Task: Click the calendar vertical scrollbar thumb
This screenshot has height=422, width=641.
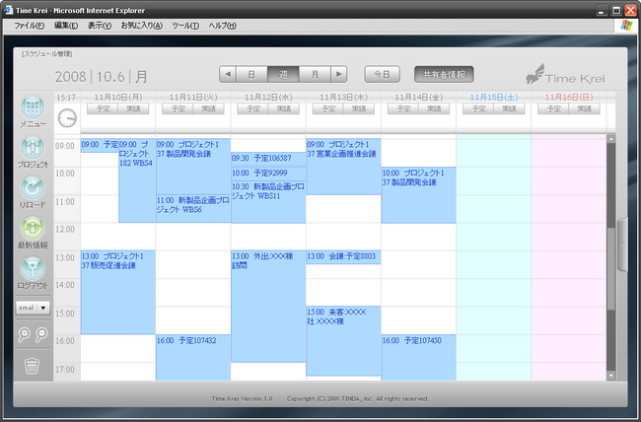Action: tap(611, 268)
